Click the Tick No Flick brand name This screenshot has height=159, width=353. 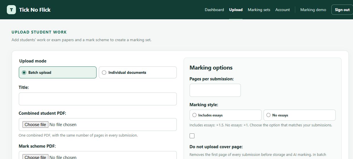35,10
